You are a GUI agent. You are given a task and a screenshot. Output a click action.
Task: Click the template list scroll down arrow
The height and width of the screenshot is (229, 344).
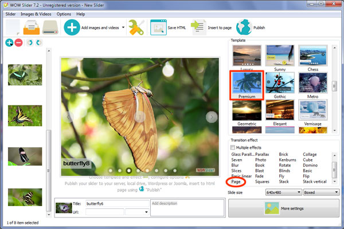334,131
